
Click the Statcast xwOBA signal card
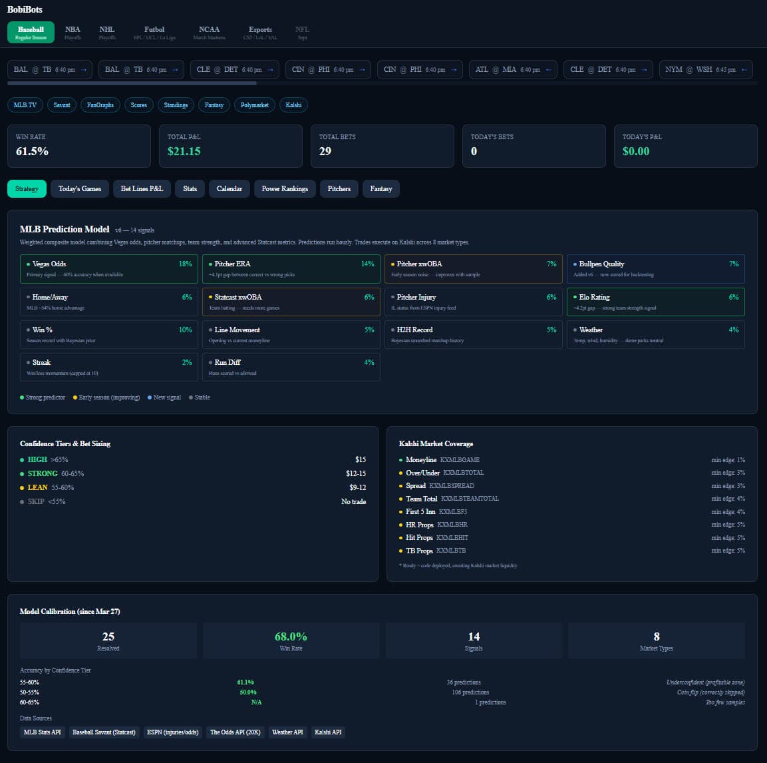click(291, 302)
